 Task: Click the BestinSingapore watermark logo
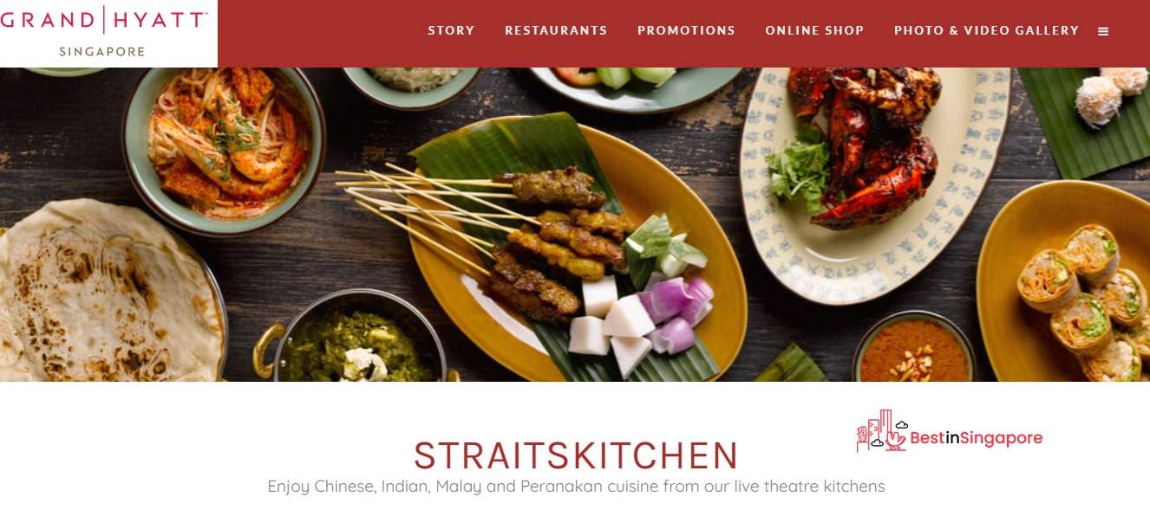click(x=950, y=431)
